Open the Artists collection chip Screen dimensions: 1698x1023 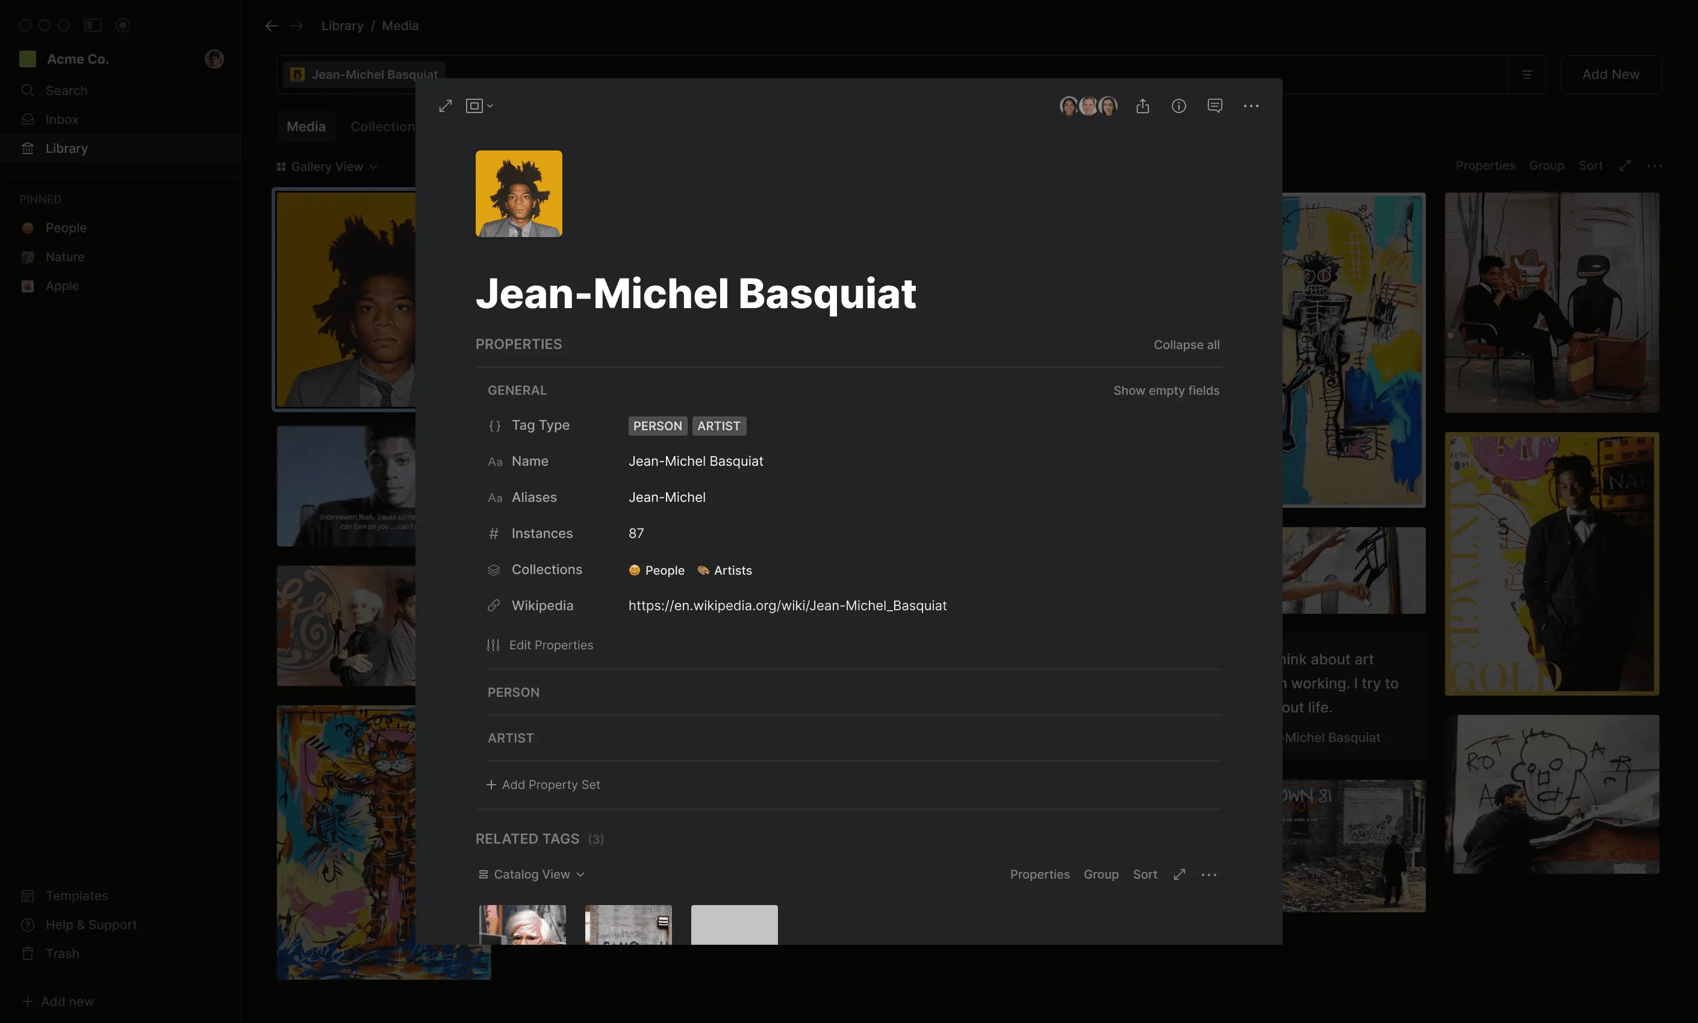pos(724,570)
